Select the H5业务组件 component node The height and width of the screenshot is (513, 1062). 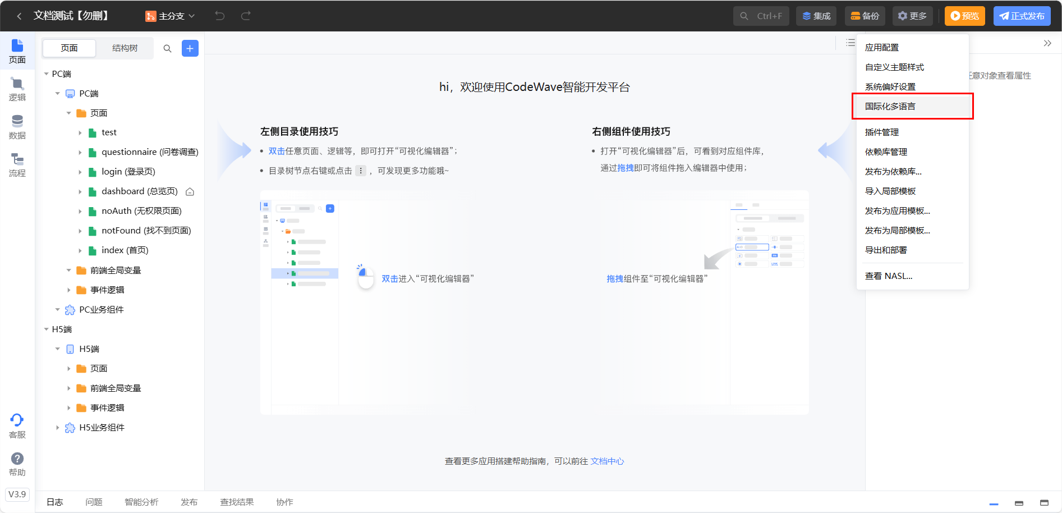pos(102,428)
